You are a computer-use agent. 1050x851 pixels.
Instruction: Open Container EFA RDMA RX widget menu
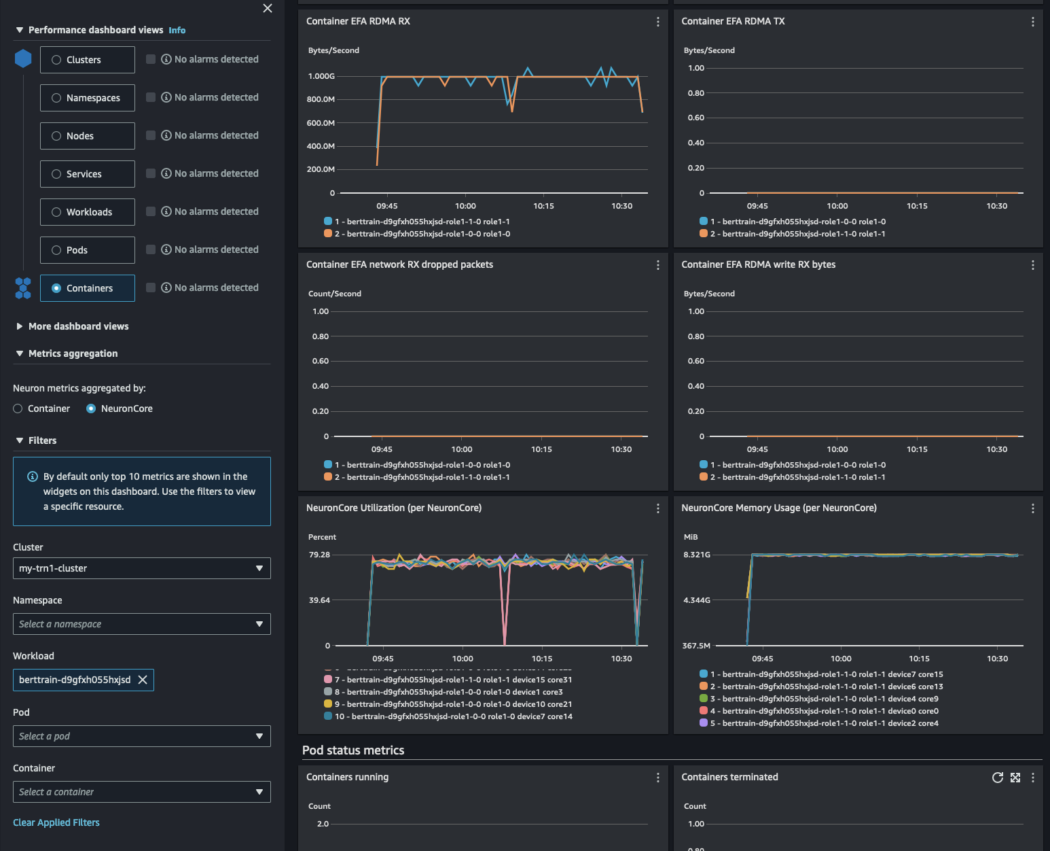[x=657, y=22]
